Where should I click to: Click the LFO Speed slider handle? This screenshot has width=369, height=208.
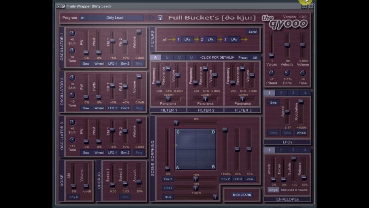287,112
